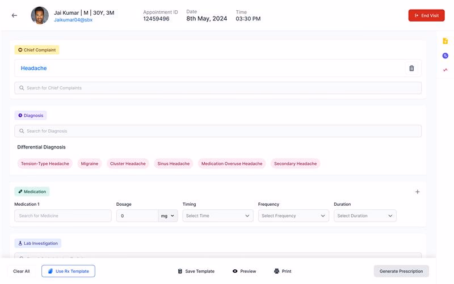This screenshot has height=284, width=454.
Task: End the visit with the red button
Action: tap(426, 15)
